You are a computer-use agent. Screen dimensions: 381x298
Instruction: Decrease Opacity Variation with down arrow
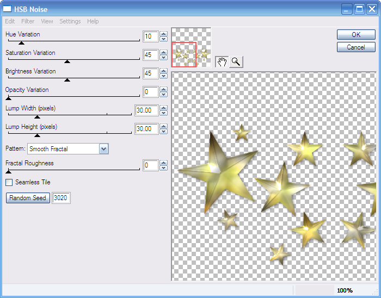164,95
